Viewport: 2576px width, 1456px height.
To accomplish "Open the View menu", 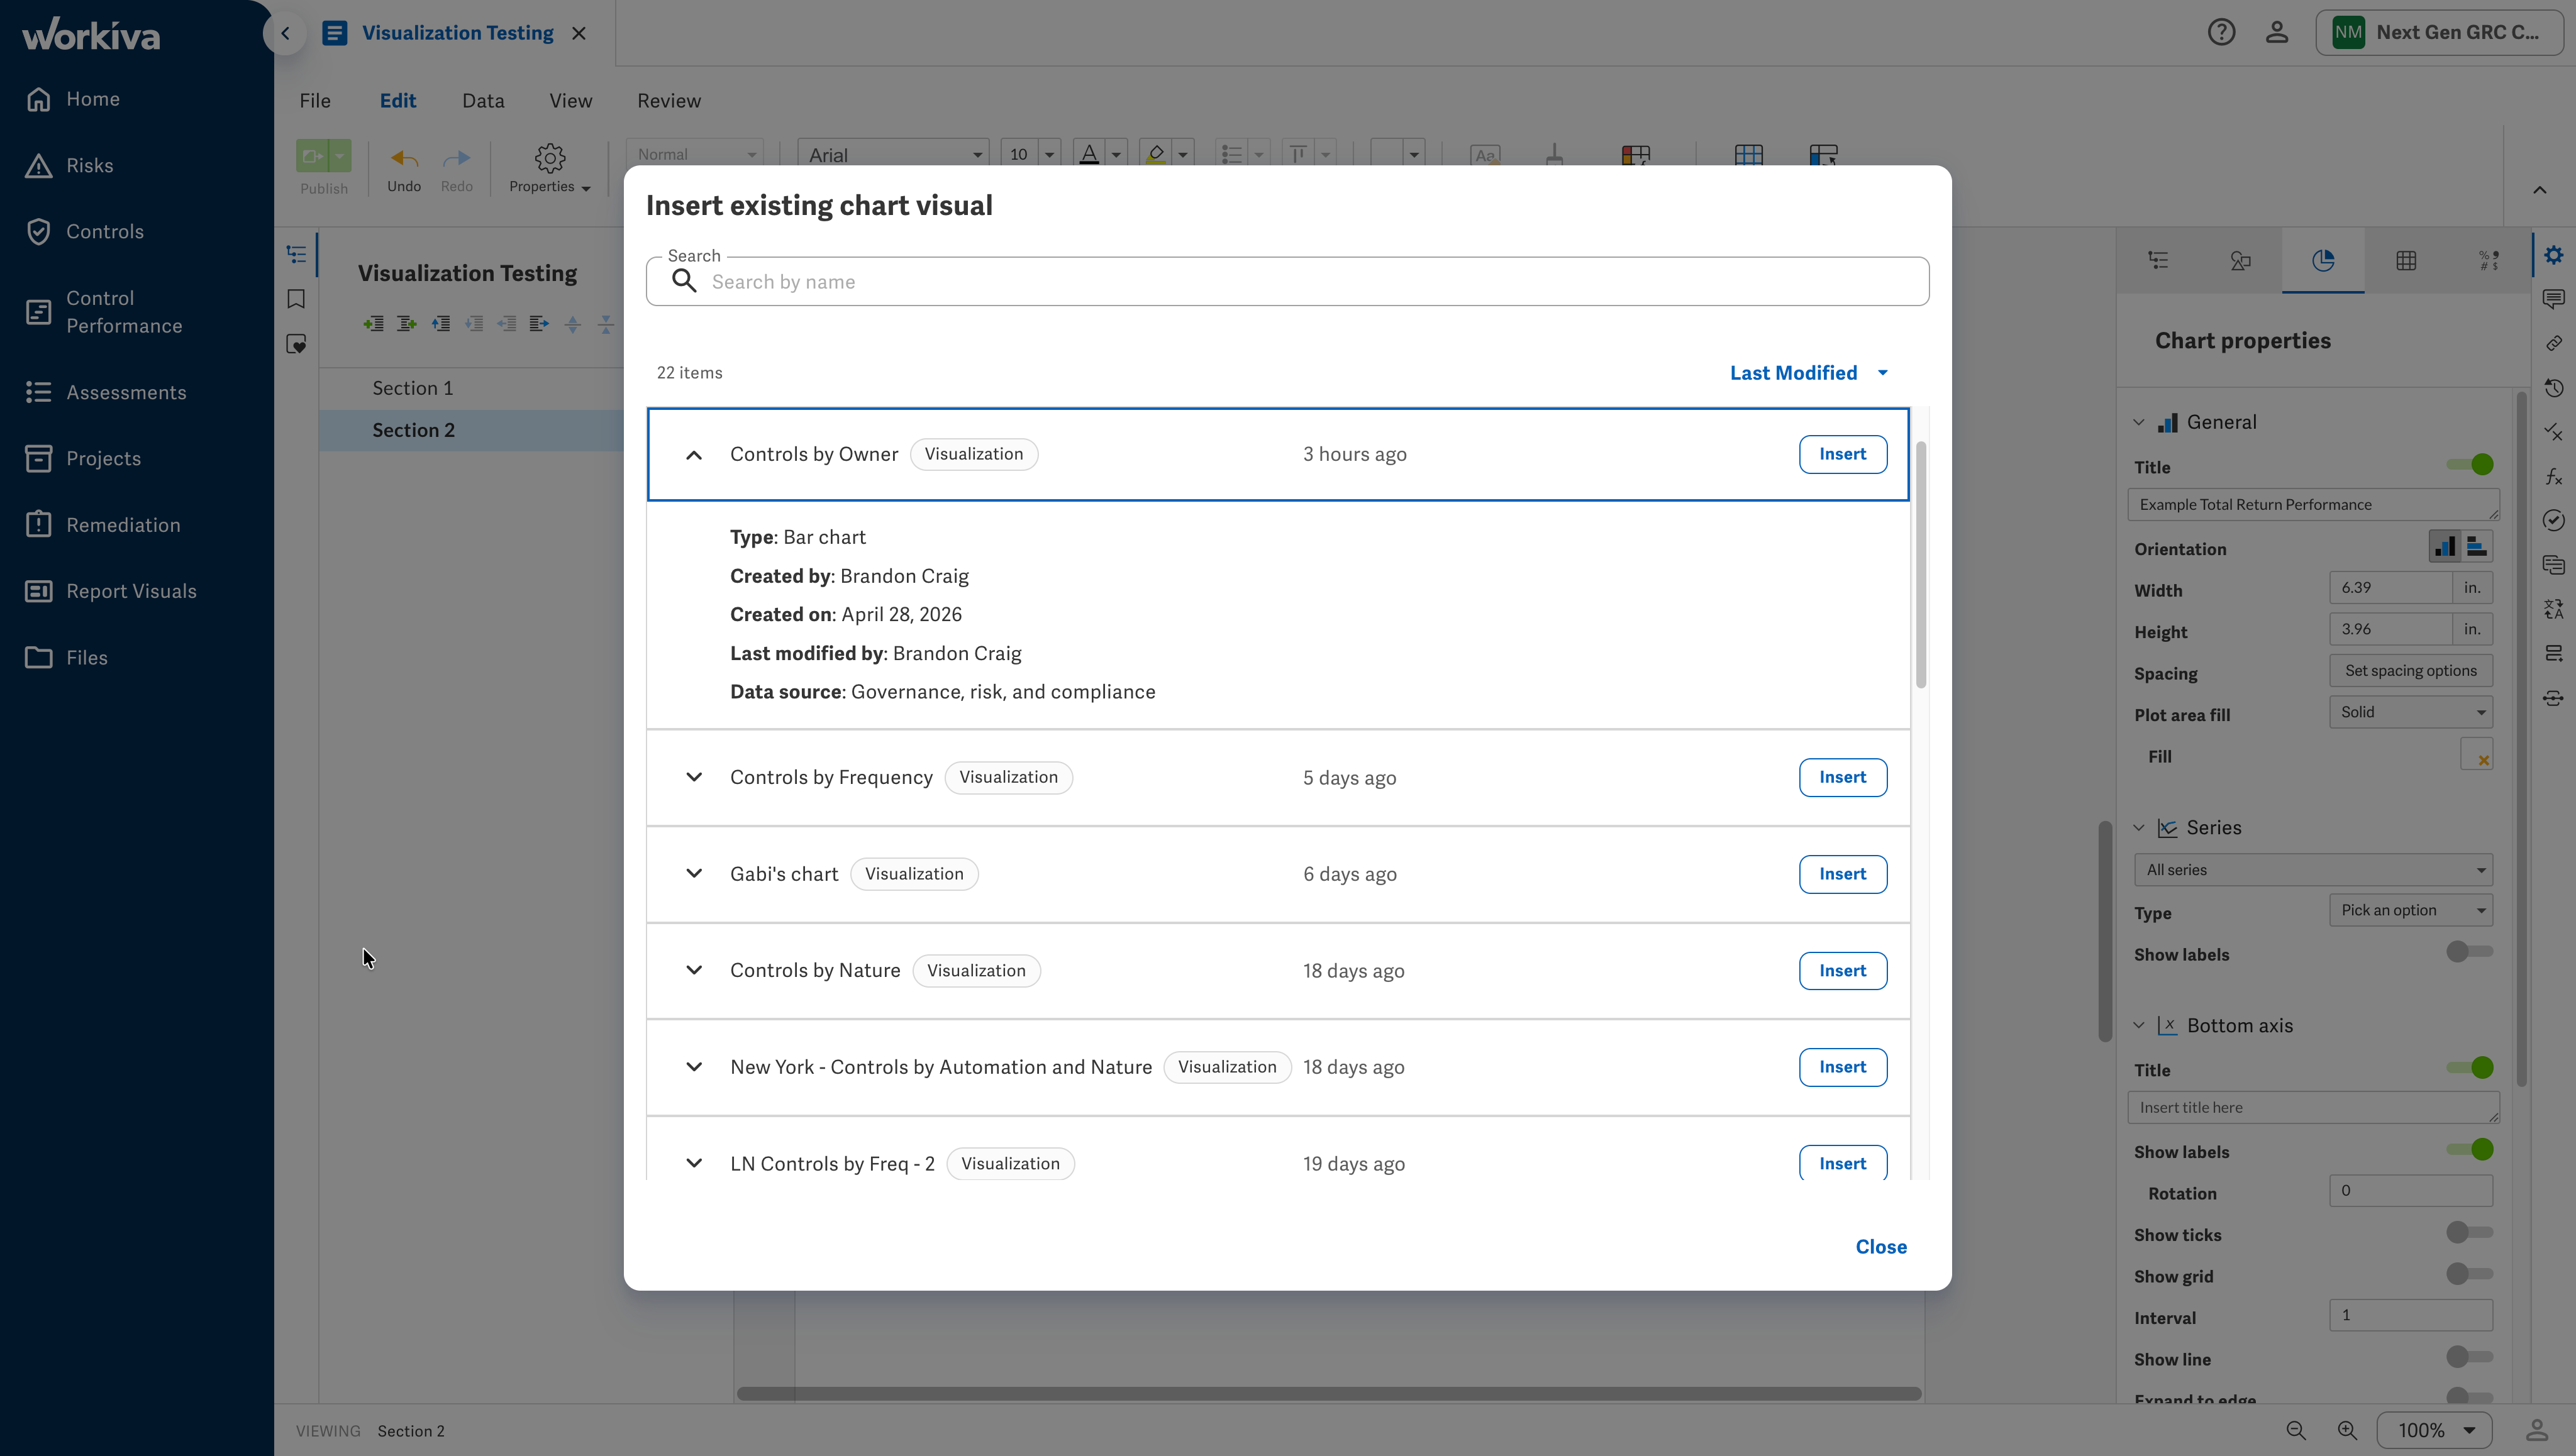I will (x=570, y=101).
